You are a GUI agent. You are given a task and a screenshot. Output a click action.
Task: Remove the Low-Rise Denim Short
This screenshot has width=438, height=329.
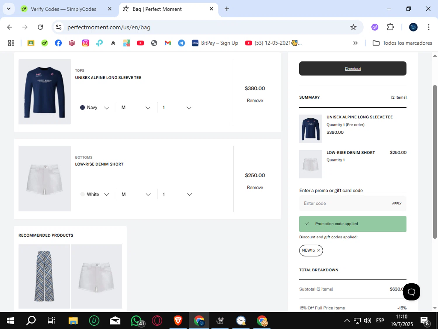point(255,187)
